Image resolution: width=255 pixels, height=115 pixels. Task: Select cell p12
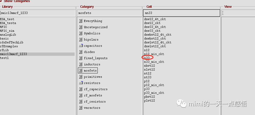[147, 81]
